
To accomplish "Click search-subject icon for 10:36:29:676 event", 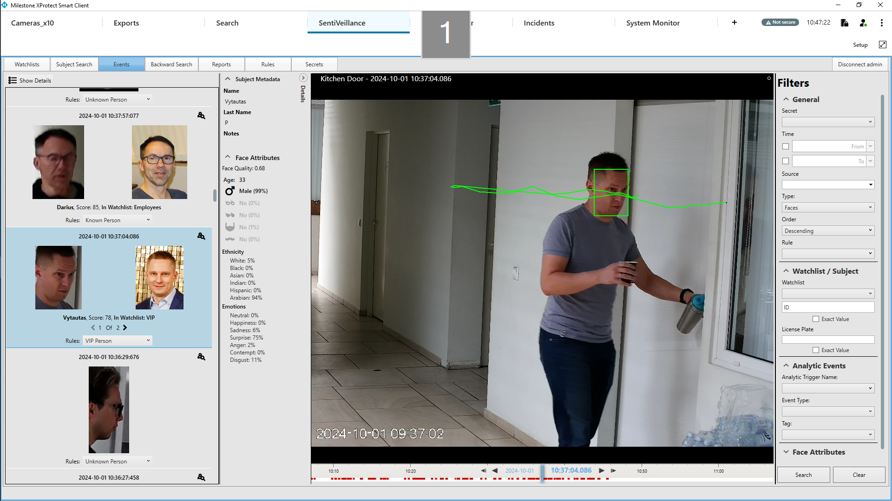I will click(x=201, y=357).
